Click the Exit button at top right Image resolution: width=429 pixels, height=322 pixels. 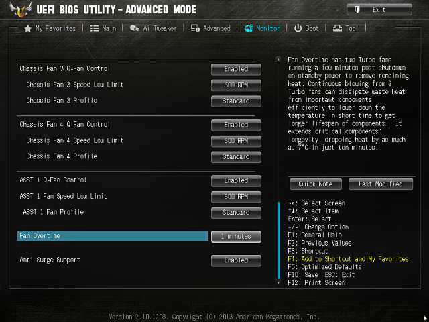(x=379, y=9)
